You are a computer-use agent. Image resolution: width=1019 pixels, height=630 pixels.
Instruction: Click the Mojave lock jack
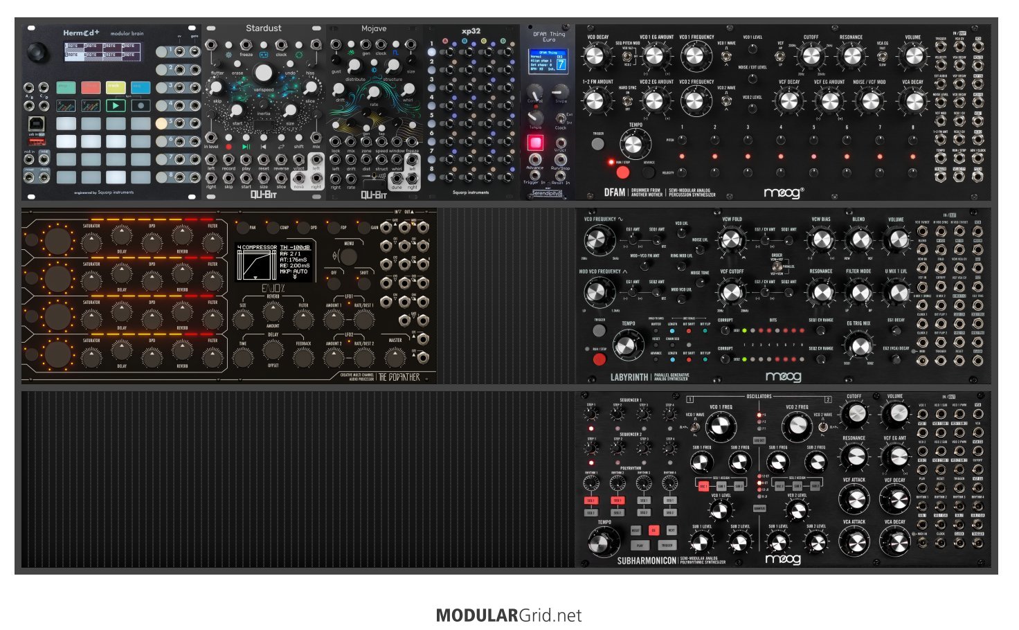pos(336,141)
